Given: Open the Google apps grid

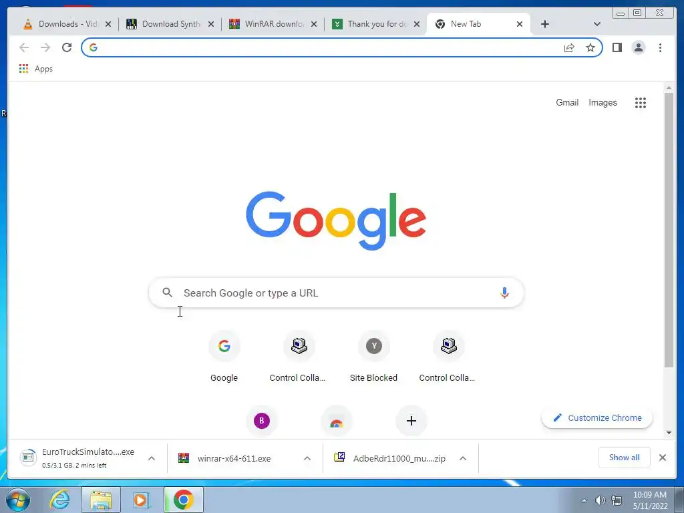Looking at the screenshot, I should tap(641, 103).
